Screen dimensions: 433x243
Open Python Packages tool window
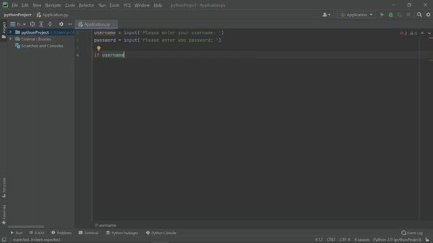(x=122, y=233)
